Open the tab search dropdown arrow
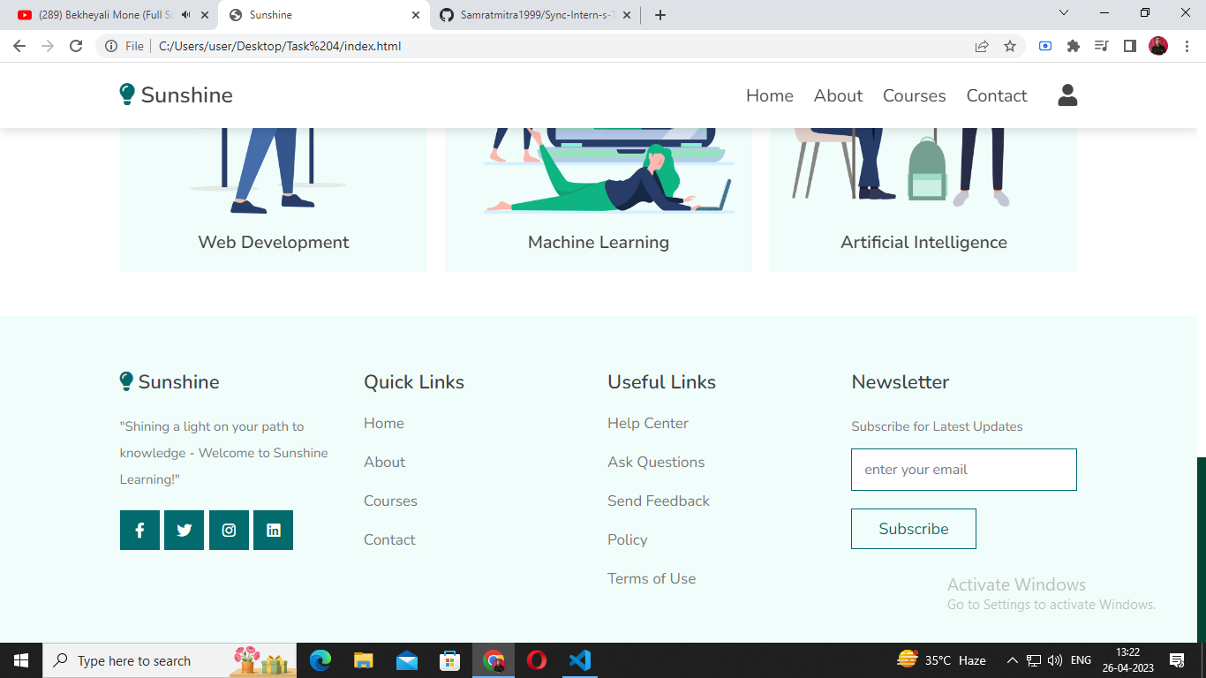The height and width of the screenshot is (678, 1206). (1064, 13)
